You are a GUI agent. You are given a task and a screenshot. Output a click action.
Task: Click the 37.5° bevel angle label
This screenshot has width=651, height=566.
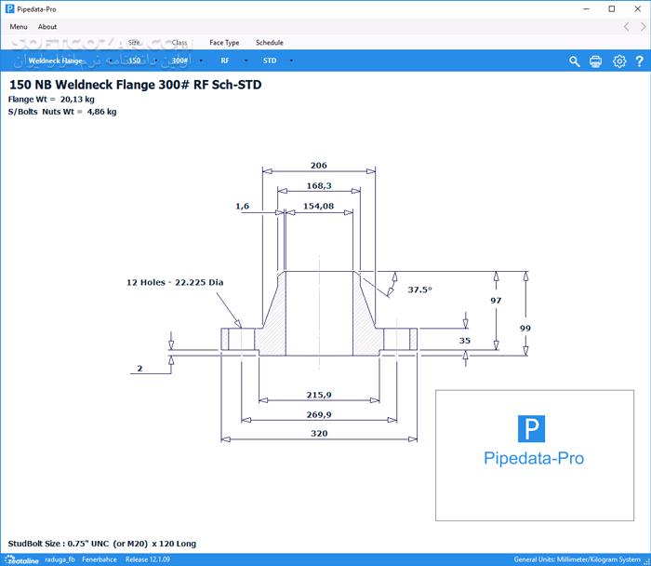pyautogui.click(x=419, y=290)
